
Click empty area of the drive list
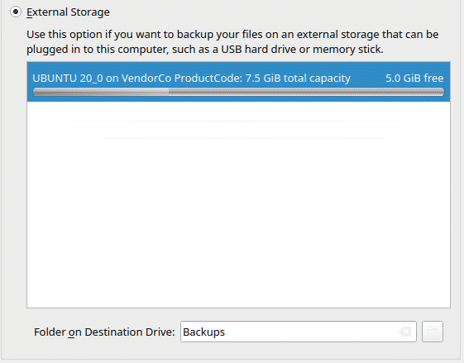(238, 204)
